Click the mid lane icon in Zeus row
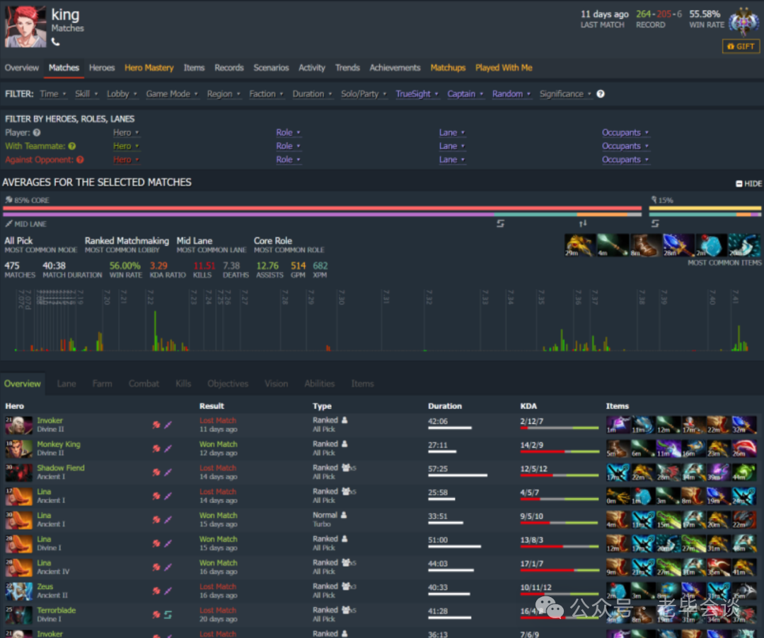 (x=168, y=591)
